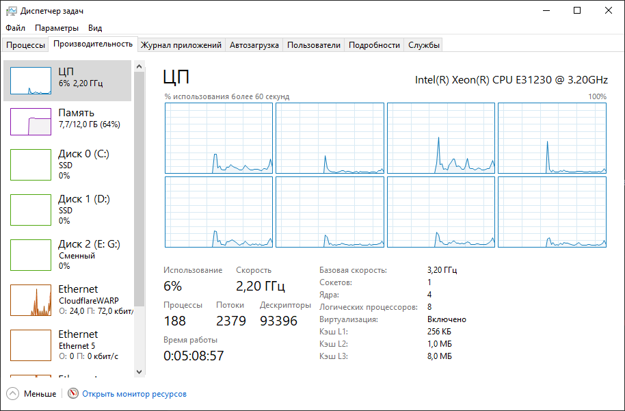
Task: Select the first logical processor graph
Action: tap(219, 138)
